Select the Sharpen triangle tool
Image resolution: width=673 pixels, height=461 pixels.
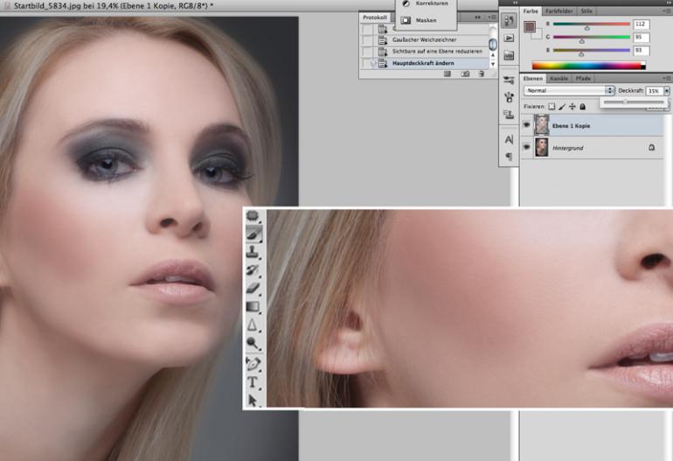click(253, 325)
